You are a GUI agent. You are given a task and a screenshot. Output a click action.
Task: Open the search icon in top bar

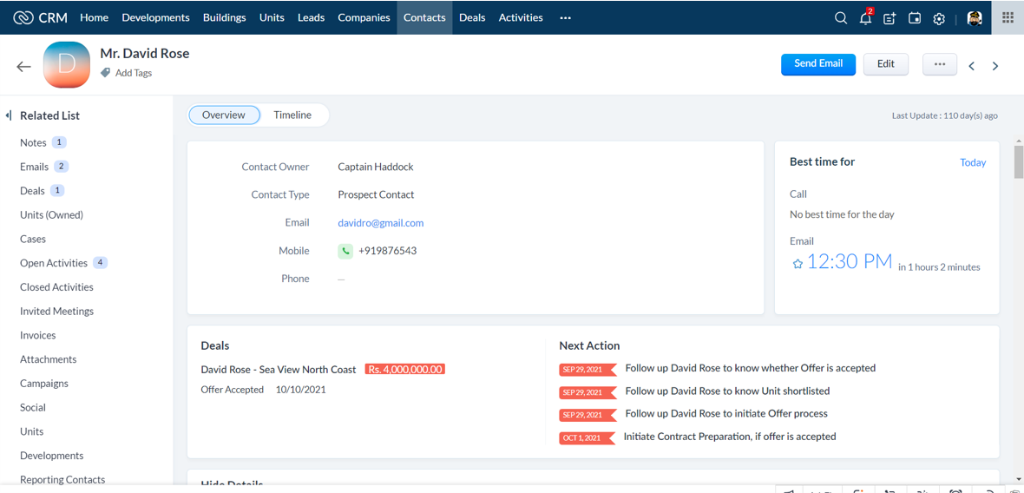coord(840,18)
